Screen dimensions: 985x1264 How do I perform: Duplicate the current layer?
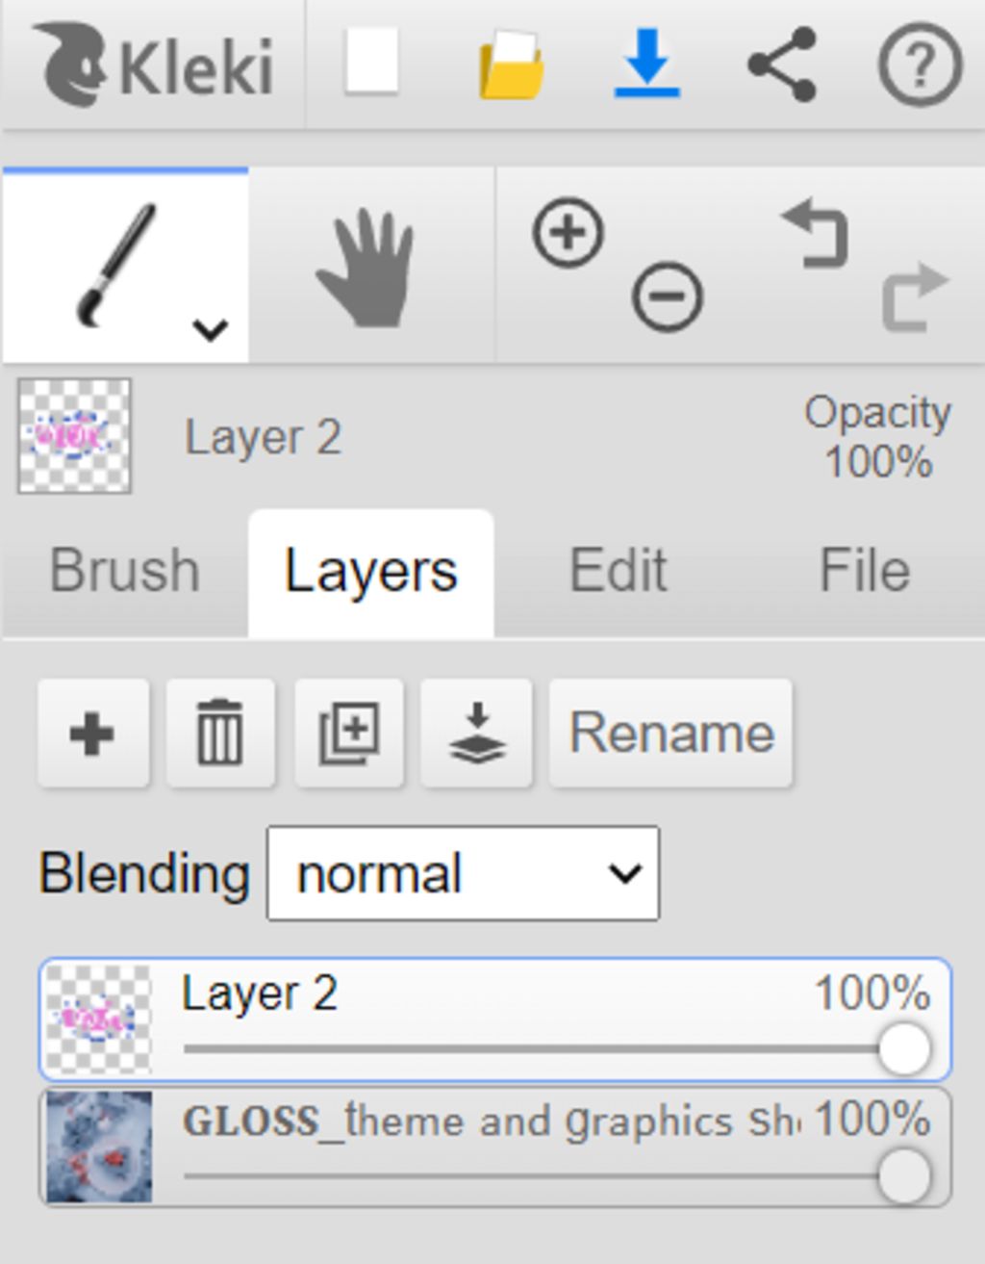(349, 734)
